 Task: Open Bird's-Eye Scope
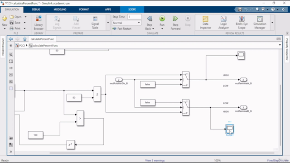pyautogui.click(x=242, y=23)
